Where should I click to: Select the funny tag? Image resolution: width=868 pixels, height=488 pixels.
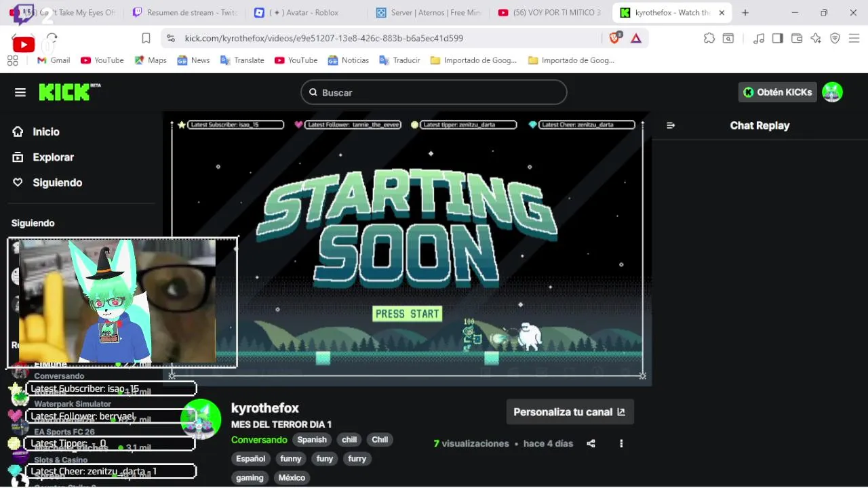(291, 459)
